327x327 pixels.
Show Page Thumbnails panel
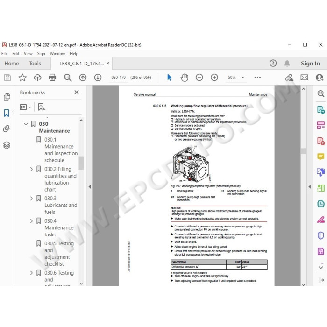(7, 97)
